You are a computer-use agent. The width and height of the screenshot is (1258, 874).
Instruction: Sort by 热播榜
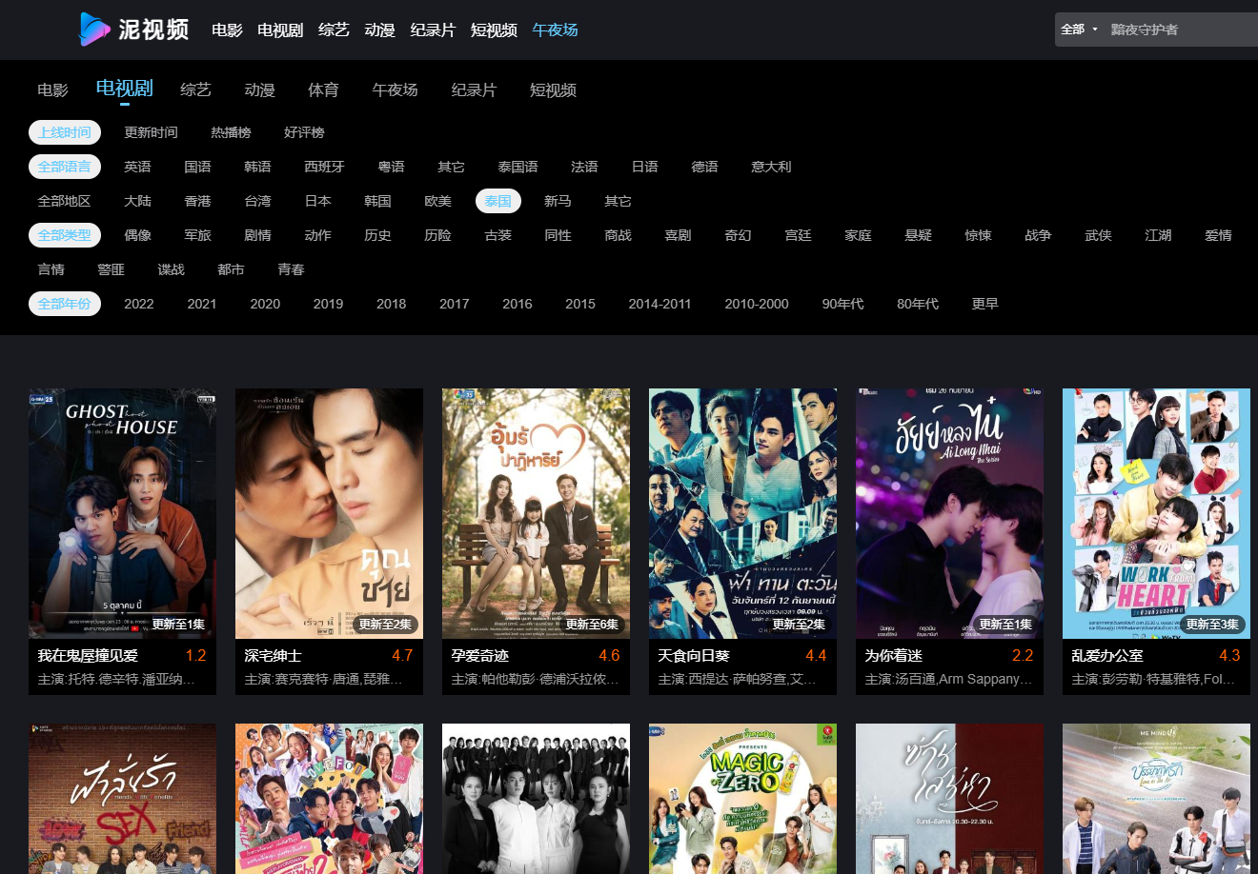[231, 132]
